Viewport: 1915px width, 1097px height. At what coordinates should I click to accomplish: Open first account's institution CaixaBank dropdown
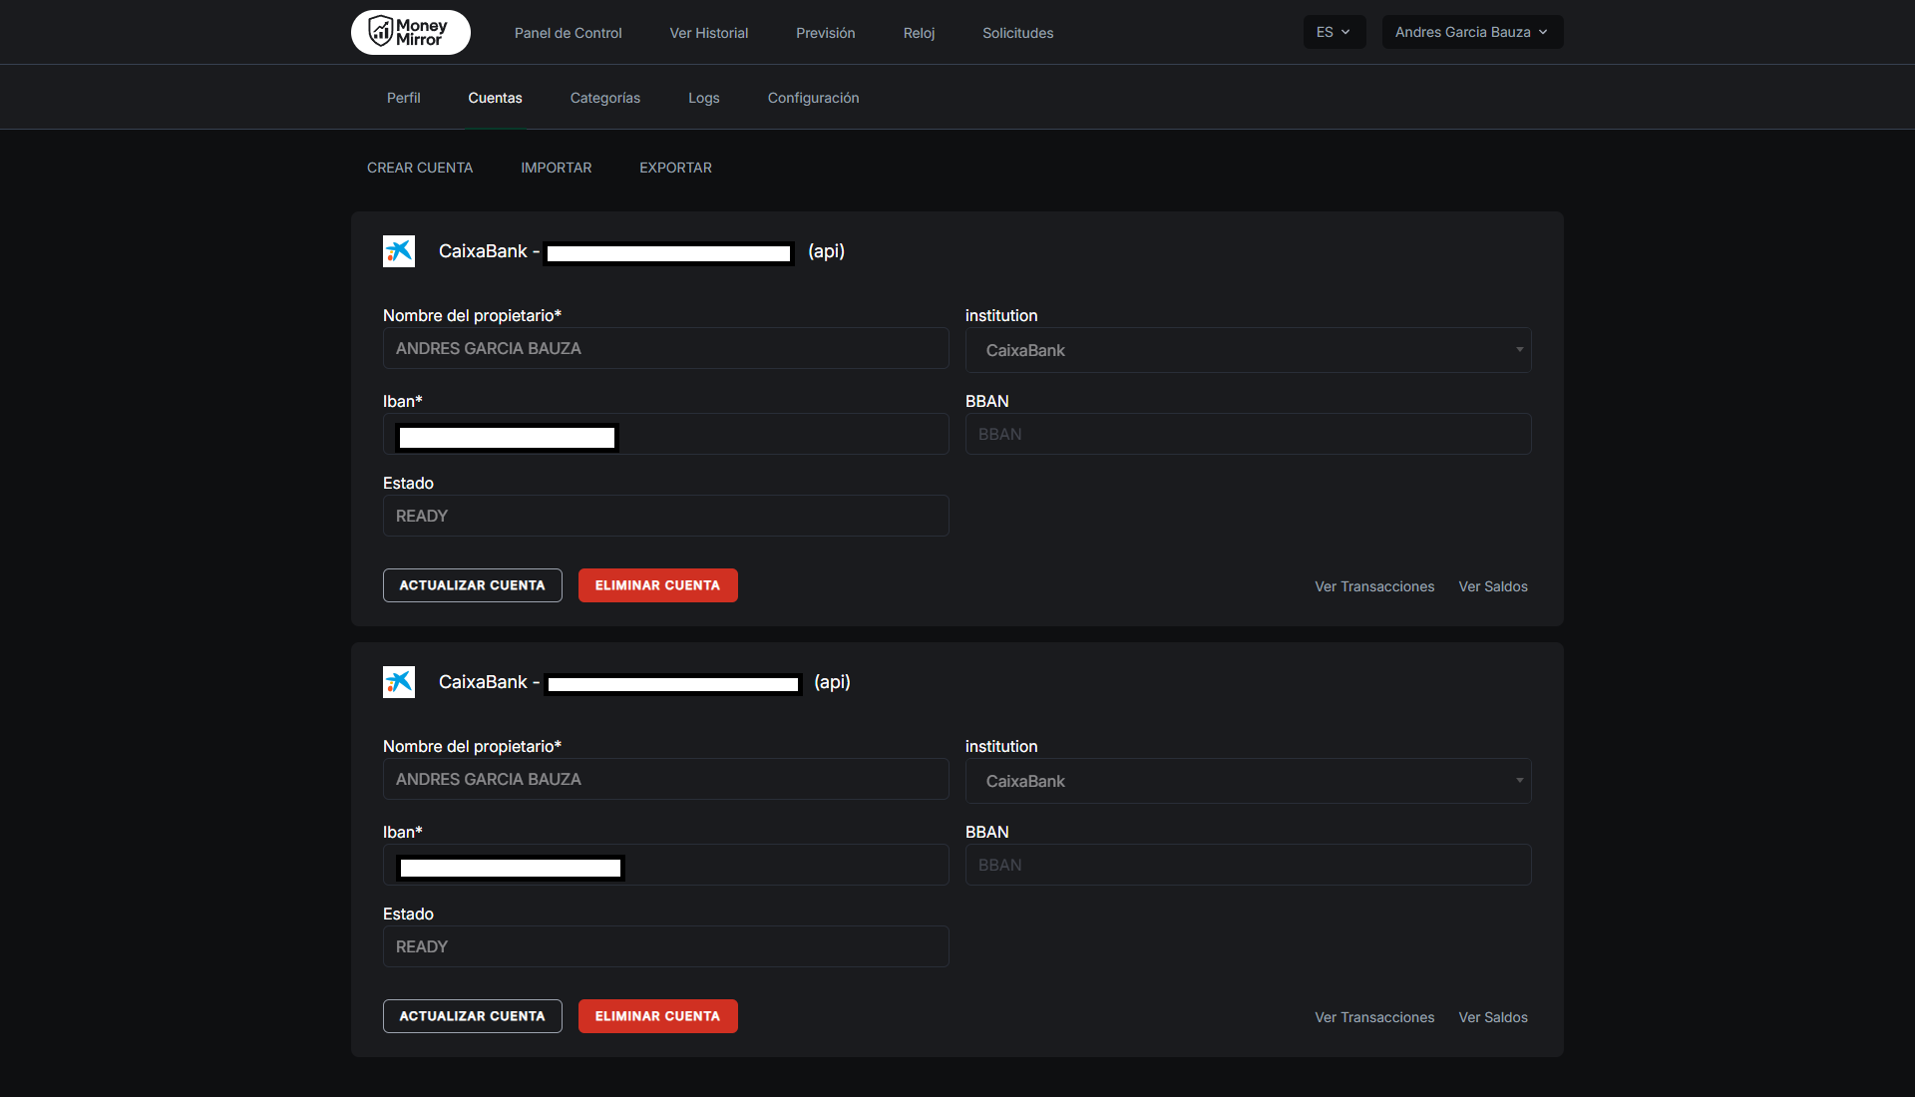point(1247,350)
